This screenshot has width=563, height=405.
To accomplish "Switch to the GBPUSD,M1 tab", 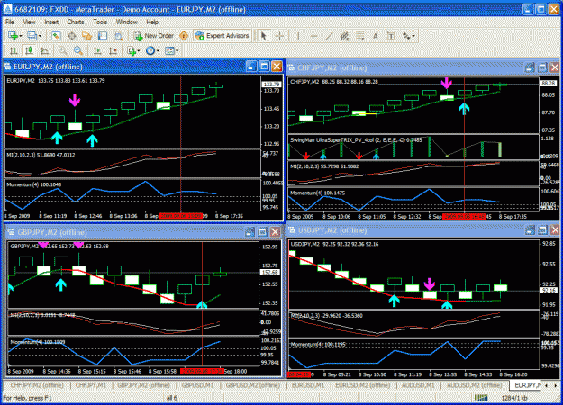I will [x=197, y=385].
